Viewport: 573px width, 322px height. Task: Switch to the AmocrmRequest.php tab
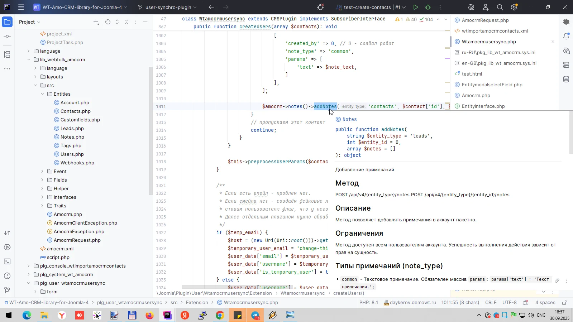point(485,20)
